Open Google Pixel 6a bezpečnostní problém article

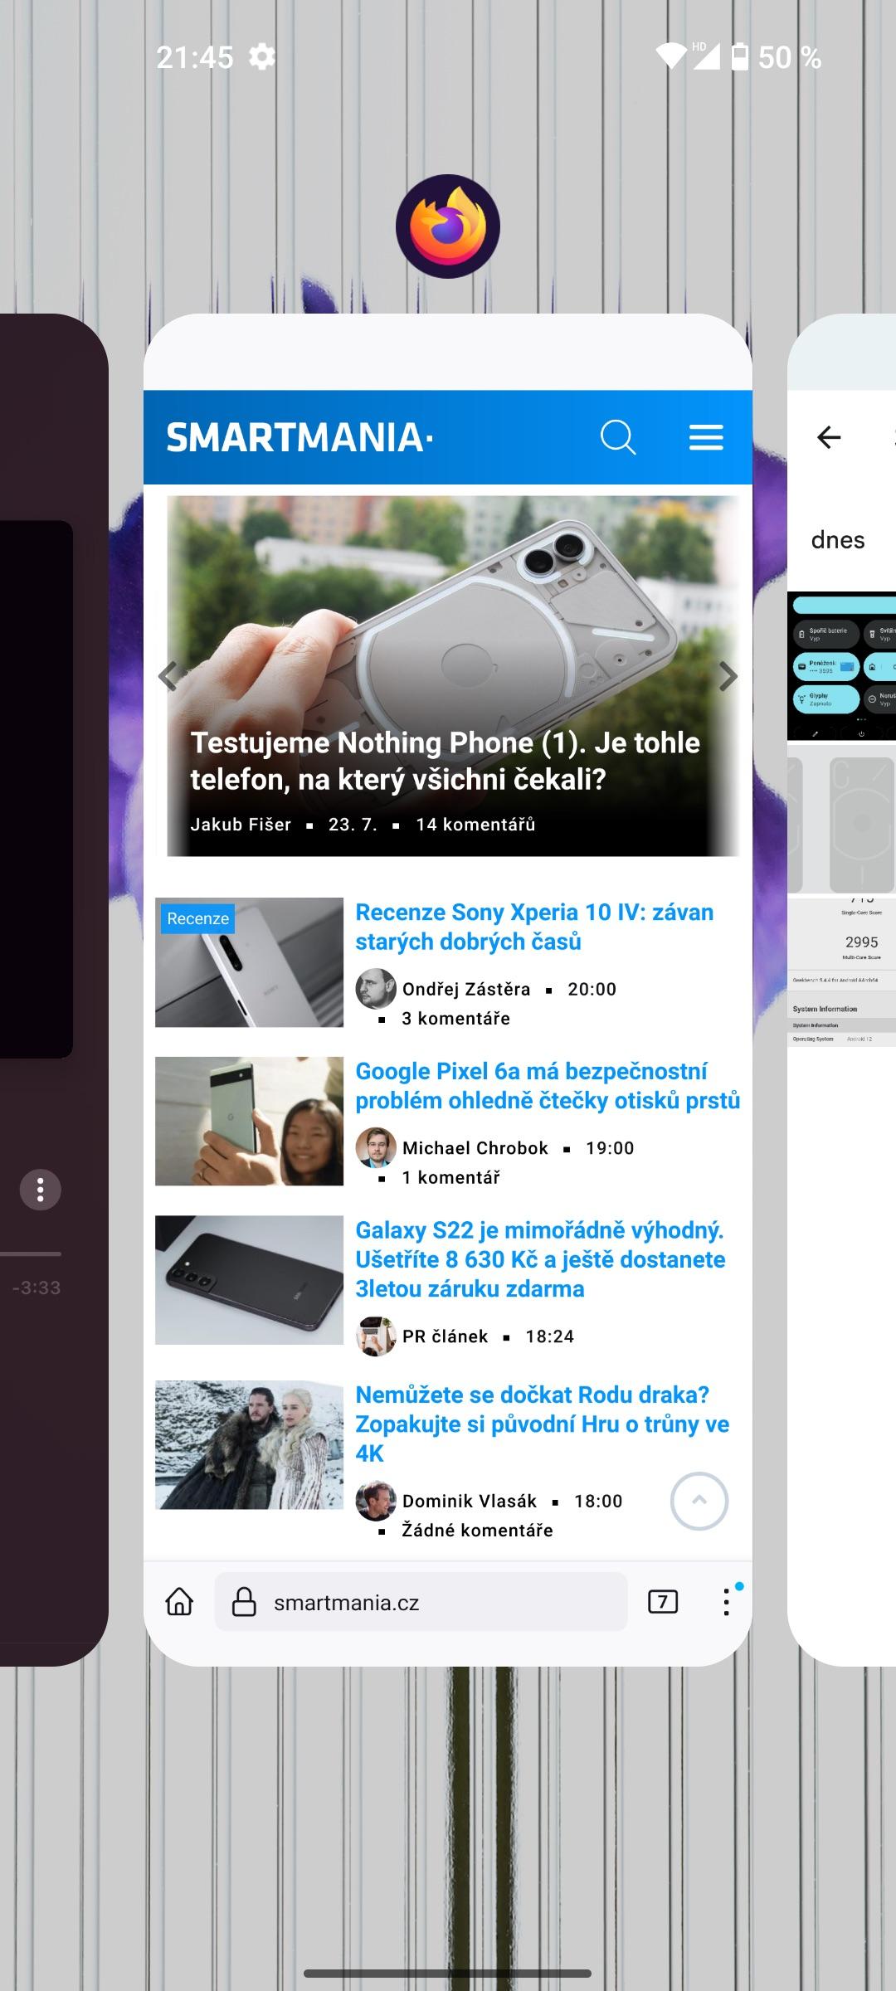(x=548, y=1086)
